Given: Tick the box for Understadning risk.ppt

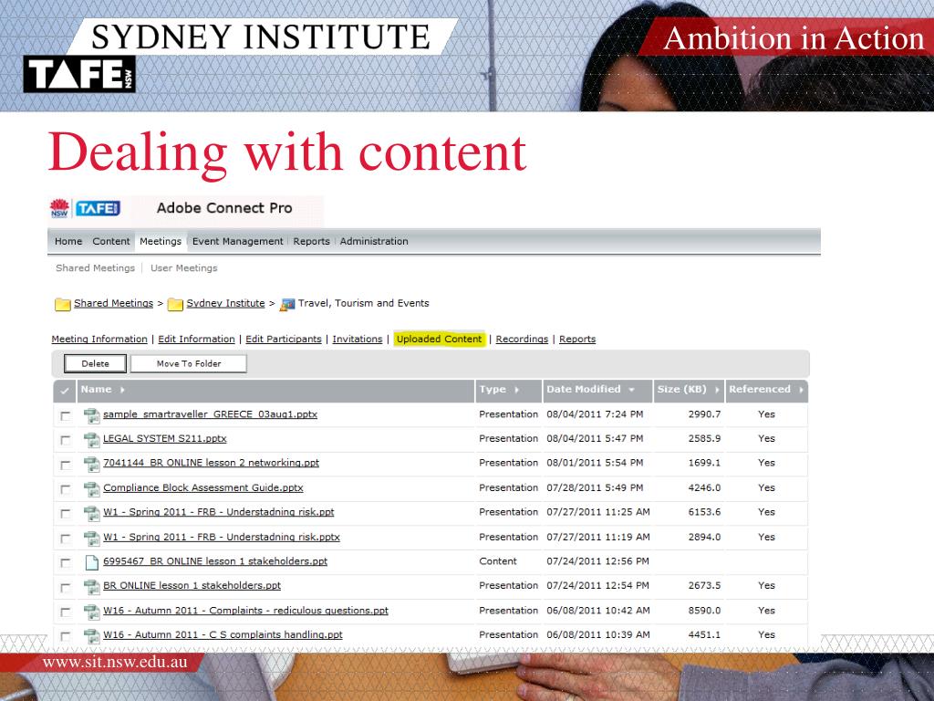Looking at the screenshot, I should point(65,514).
